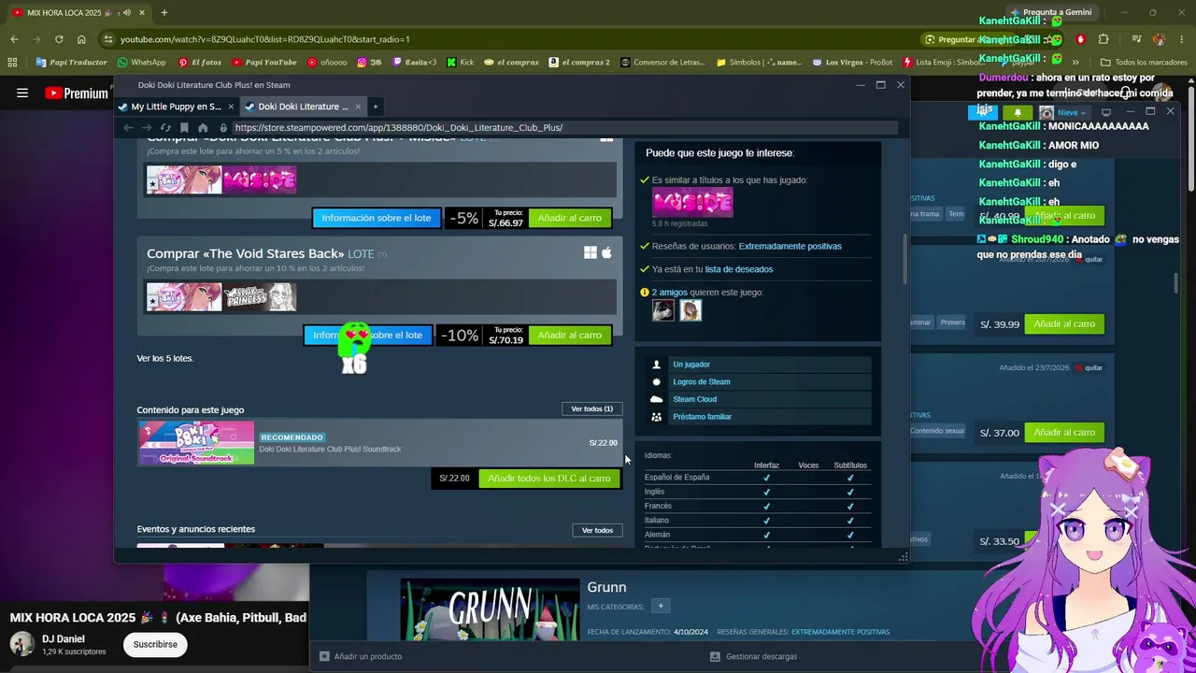Add the S/. 39.99 wishlist game to cart
The width and height of the screenshot is (1196, 673).
click(1064, 324)
